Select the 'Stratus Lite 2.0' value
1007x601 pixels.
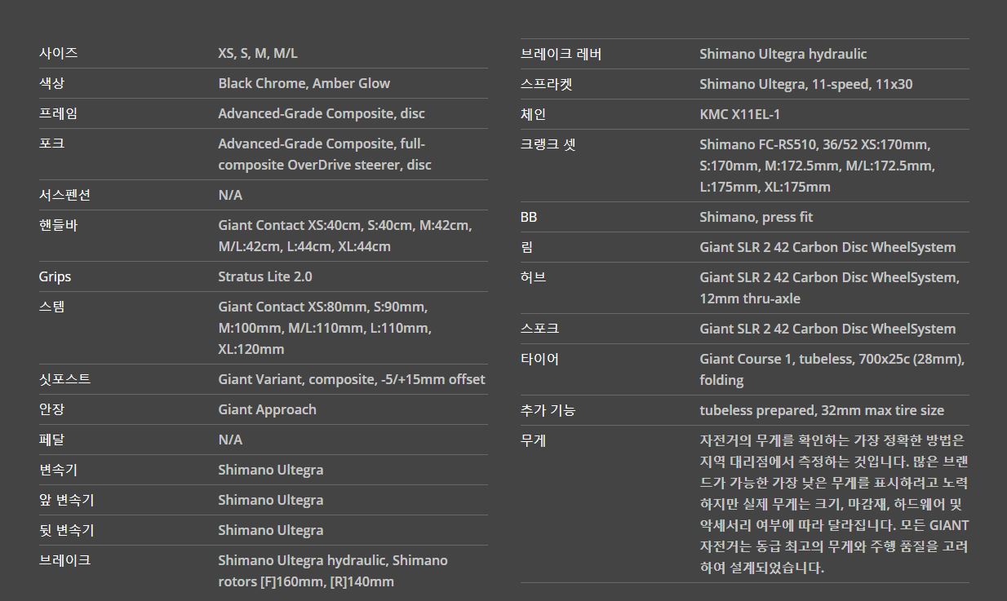265,276
